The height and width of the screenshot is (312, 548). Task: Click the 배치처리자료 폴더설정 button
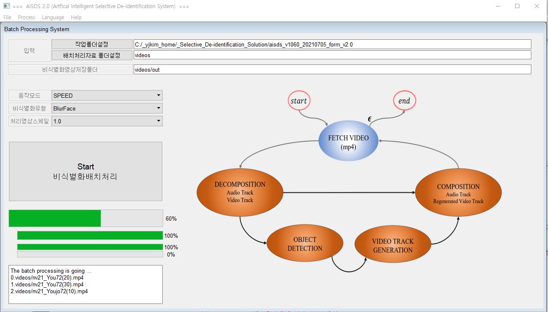coord(92,55)
